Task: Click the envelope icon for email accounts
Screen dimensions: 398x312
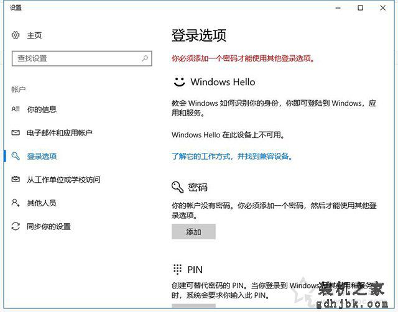Action: pyautogui.click(x=16, y=132)
